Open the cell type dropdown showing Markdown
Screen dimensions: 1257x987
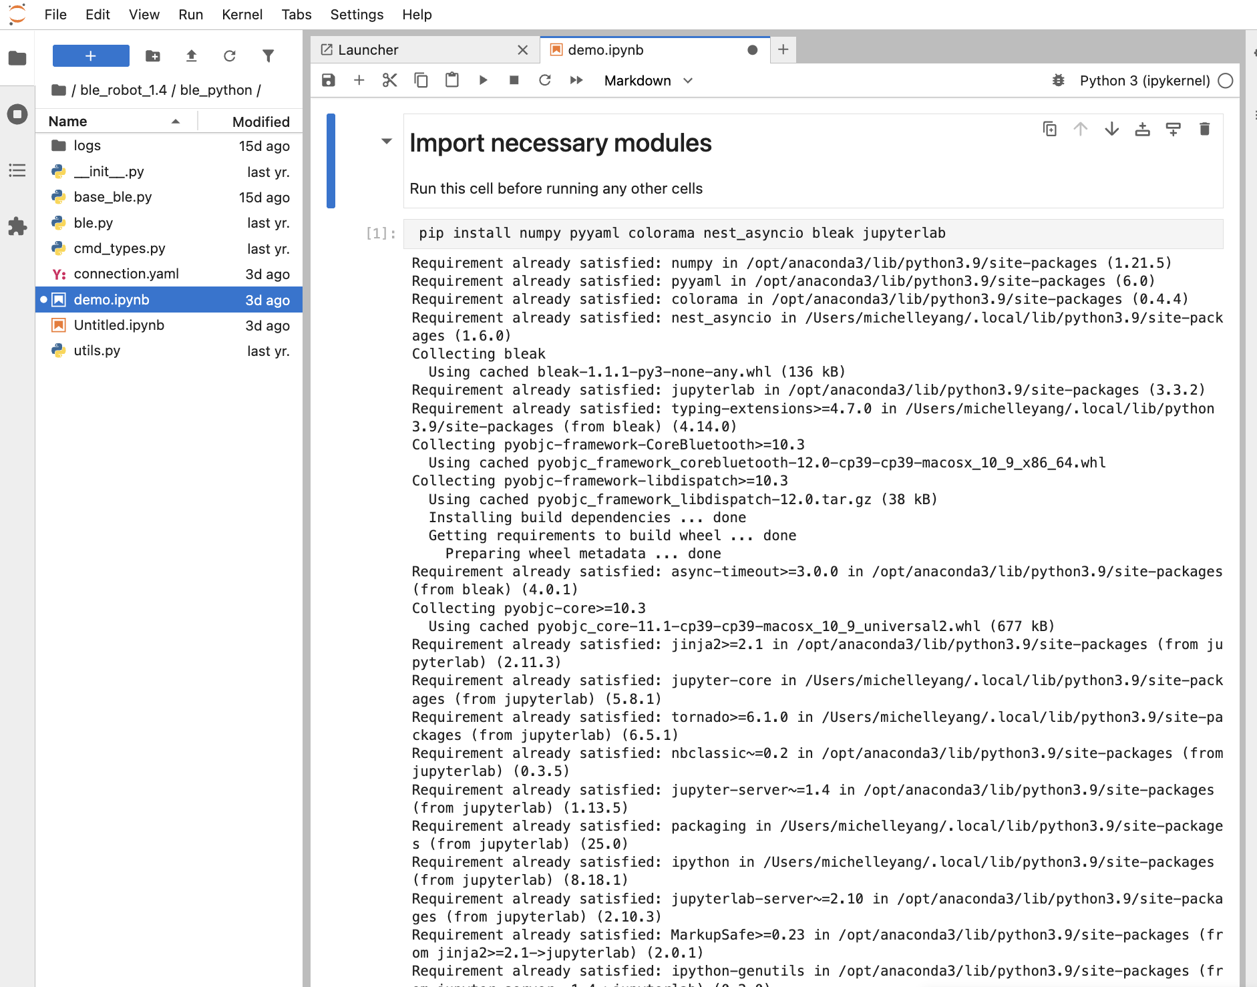(x=647, y=80)
